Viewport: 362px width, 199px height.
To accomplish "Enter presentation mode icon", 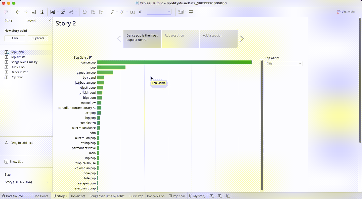I will pyautogui.click(x=191, y=12).
